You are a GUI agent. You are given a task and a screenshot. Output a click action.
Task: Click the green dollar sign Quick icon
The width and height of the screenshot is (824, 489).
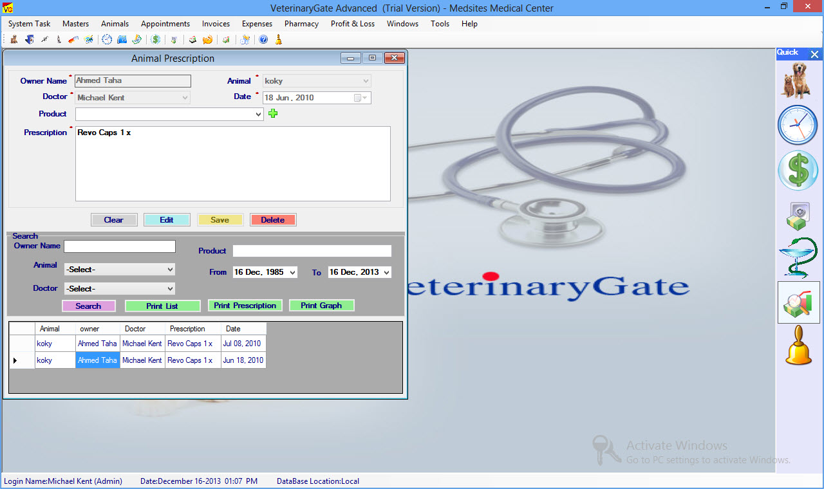tap(797, 171)
